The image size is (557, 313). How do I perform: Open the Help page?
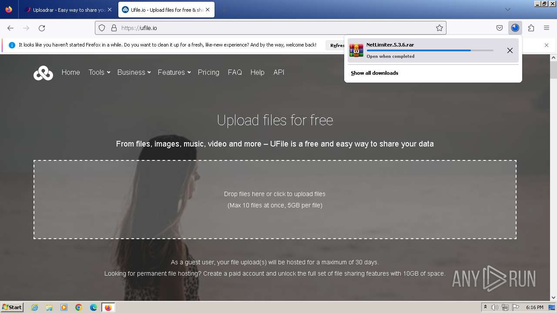258,72
